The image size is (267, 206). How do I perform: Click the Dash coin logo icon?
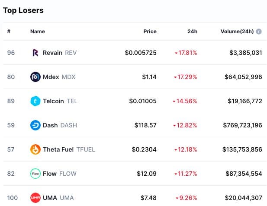(35, 125)
